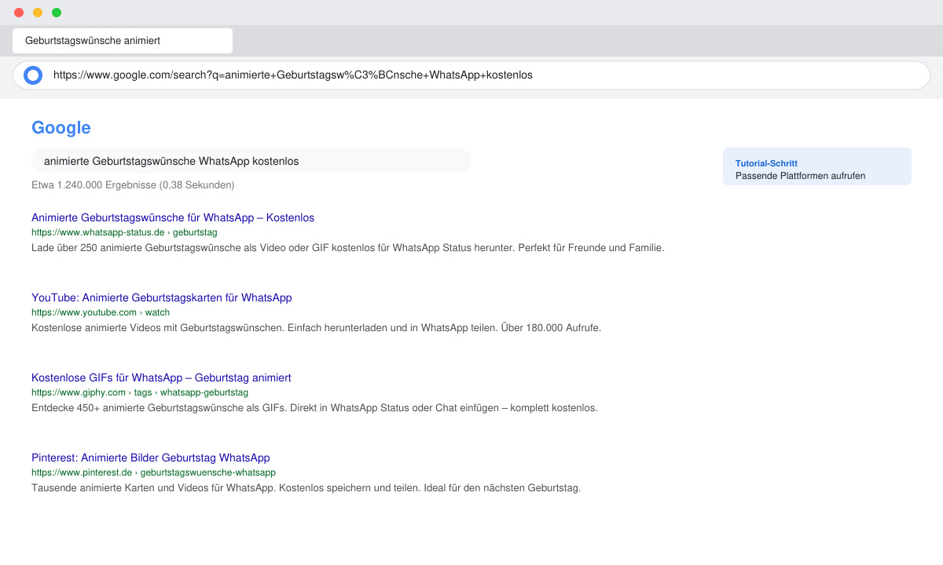Image resolution: width=943 pixels, height=565 pixels.
Task: Click the snippet mentioning Über 180.000 Aufrufe
Action: 316,328
